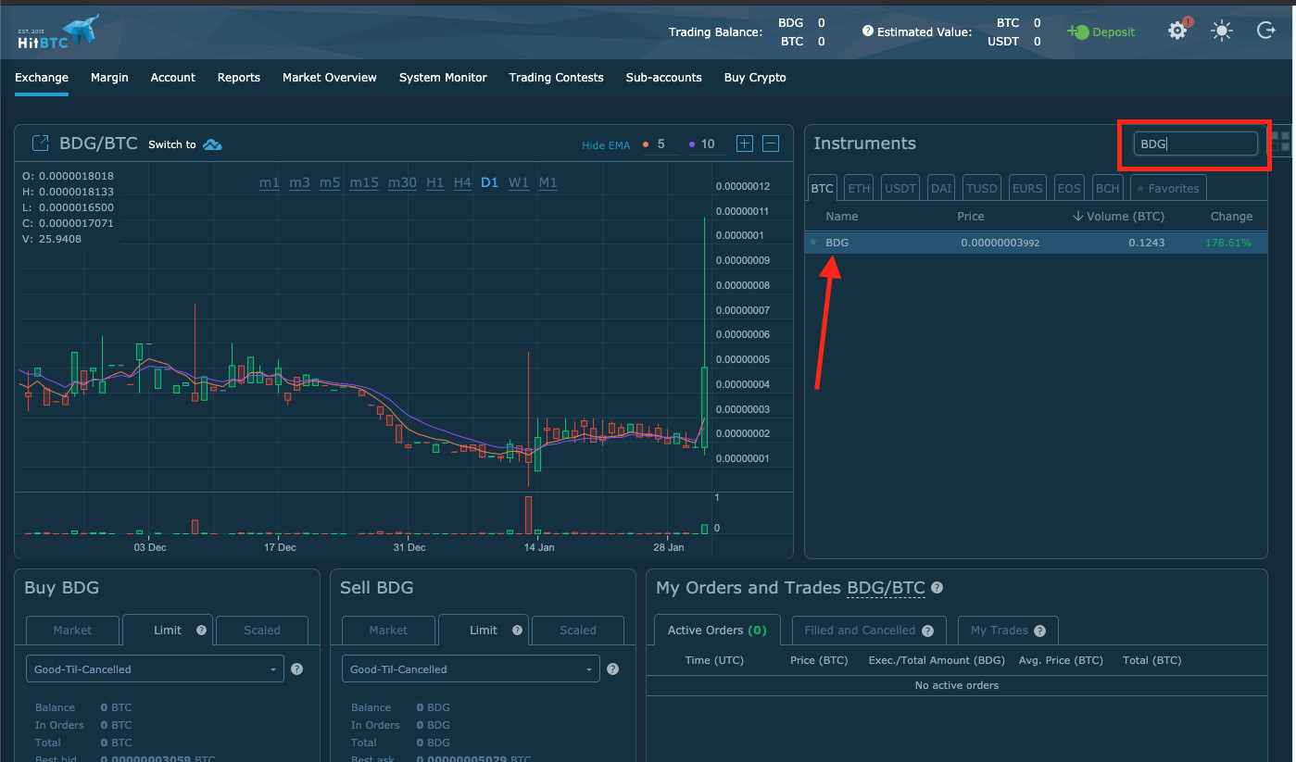The width and height of the screenshot is (1296, 762).
Task: Open System Monitor page
Action: click(x=443, y=78)
